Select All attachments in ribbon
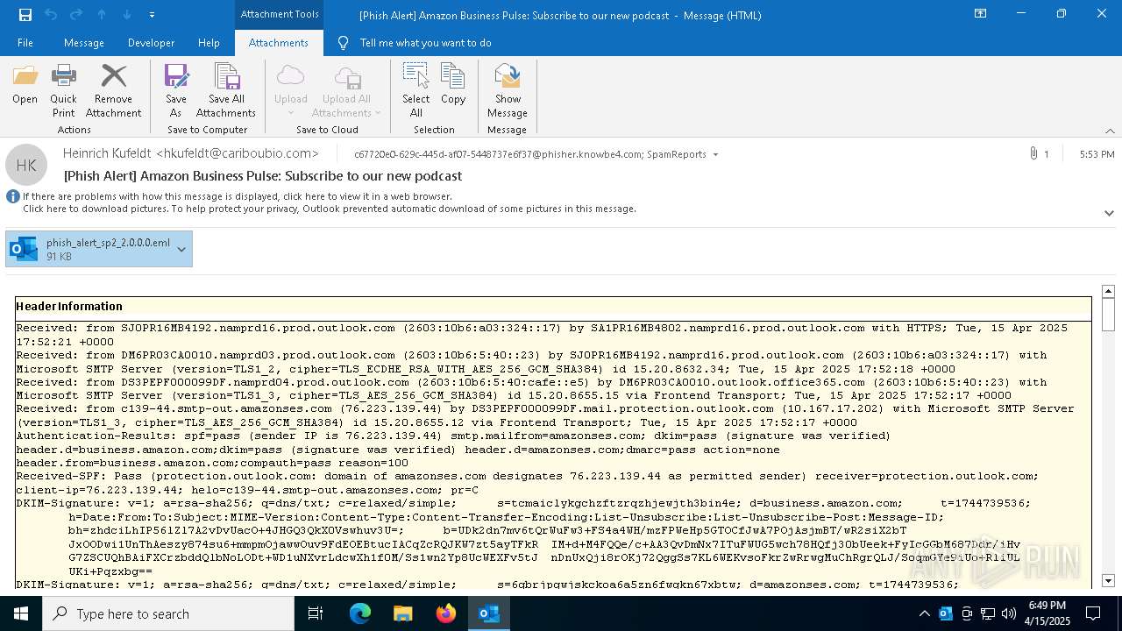Image resolution: width=1122 pixels, height=631 pixels. pos(415,91)
